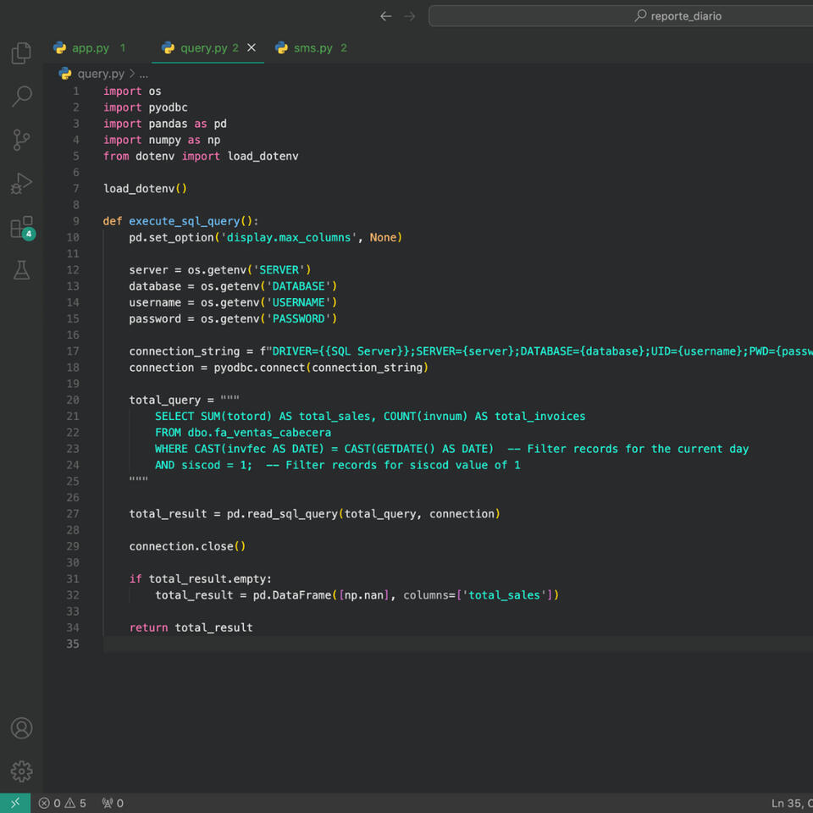Viewport: 813px width, 813px height.
Task: Open the Explorer view in activity bar
Action: coord(21,53)
